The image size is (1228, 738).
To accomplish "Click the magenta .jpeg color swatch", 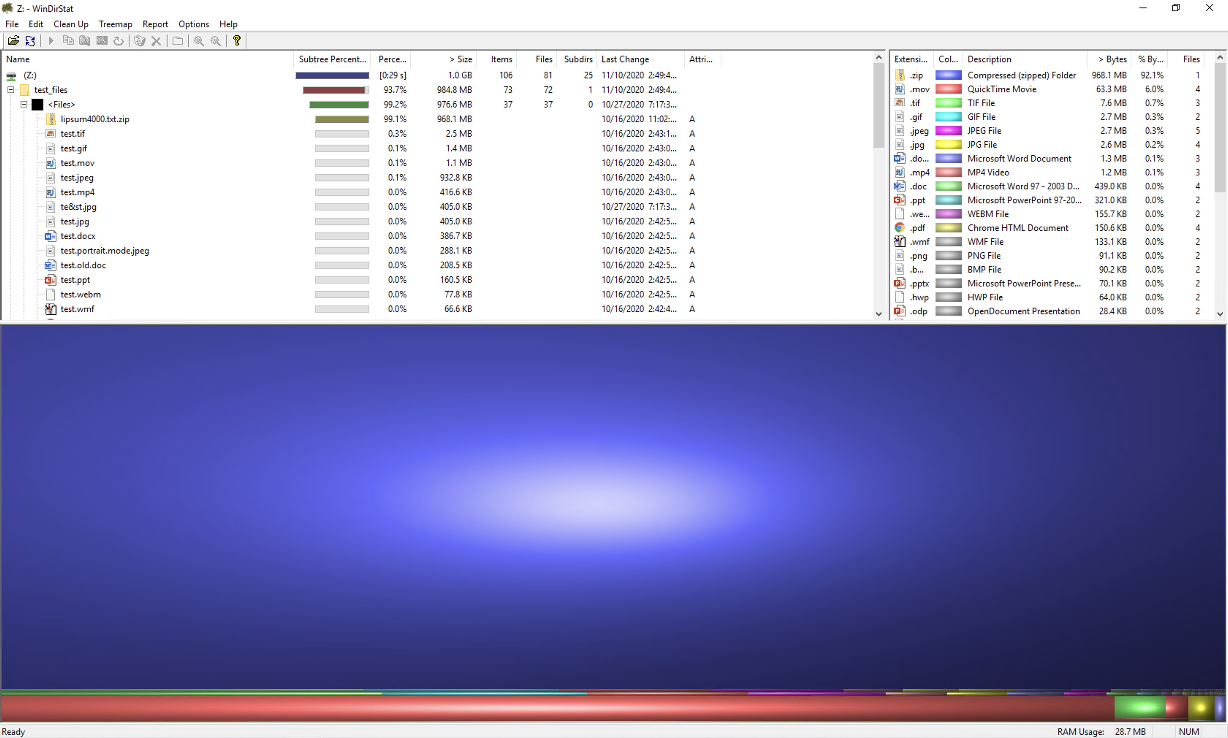I will pos(948,131).
